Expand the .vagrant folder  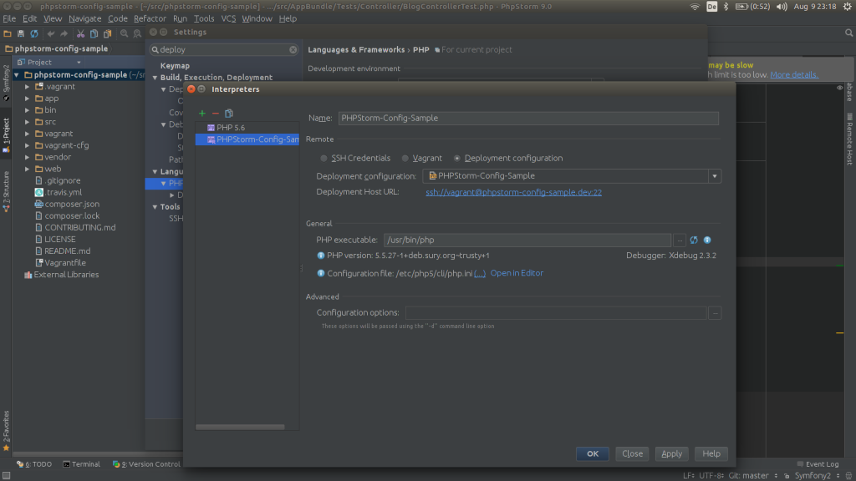coord(28,87)
